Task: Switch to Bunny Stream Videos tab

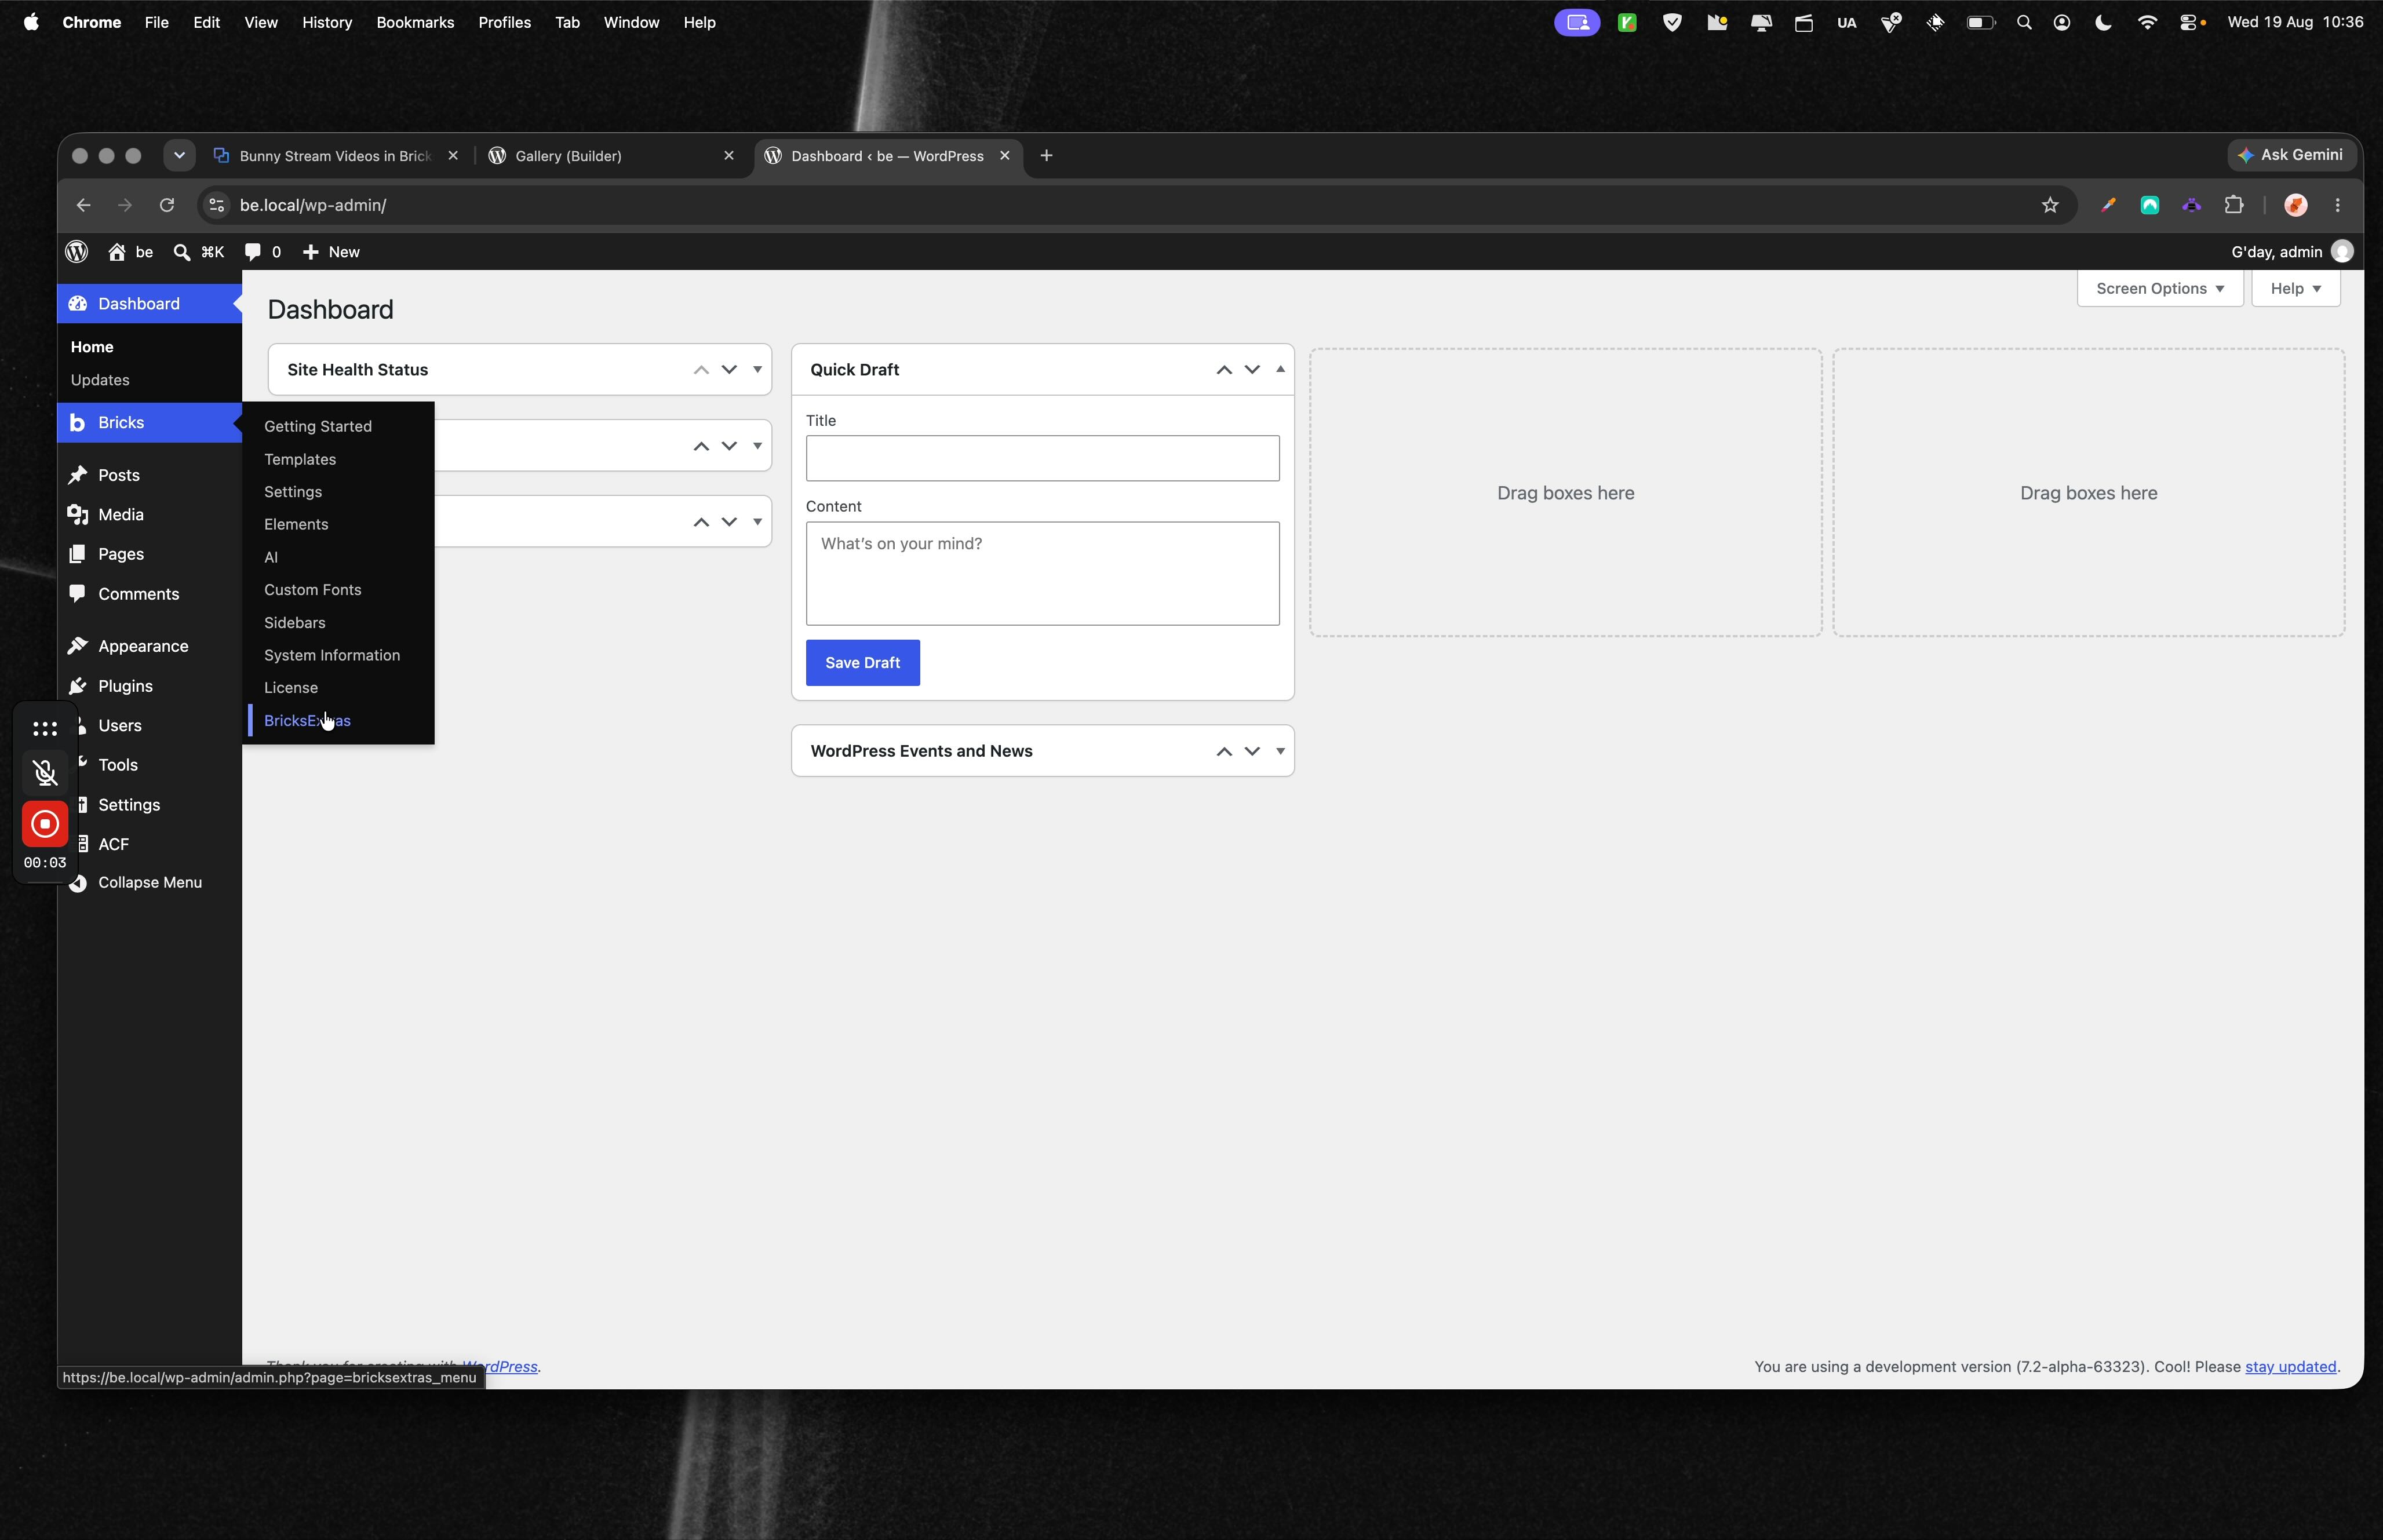Action: coord(336,156)
